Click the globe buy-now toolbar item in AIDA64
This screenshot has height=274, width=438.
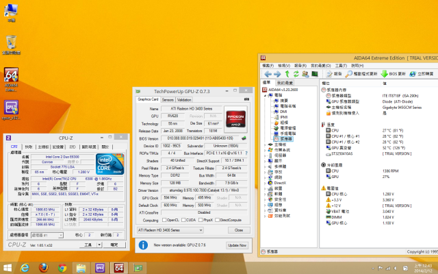click(x=422, y=74)
